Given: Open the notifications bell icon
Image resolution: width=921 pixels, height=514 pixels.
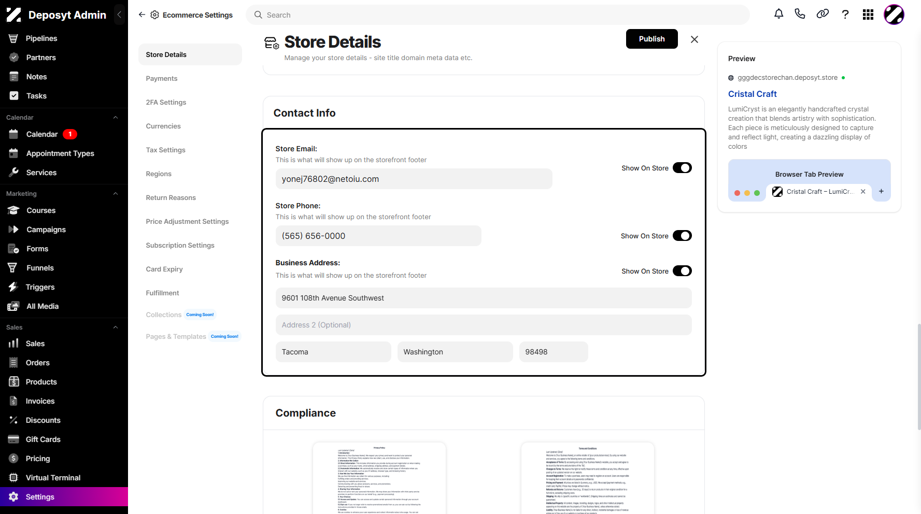Looking at the screenshot, I should 778,15.
